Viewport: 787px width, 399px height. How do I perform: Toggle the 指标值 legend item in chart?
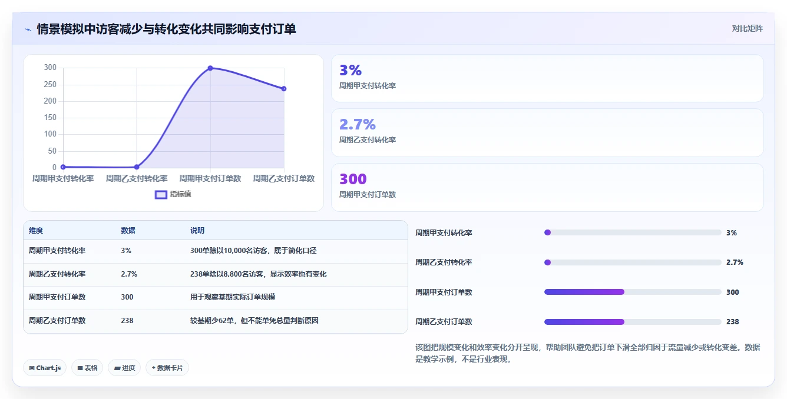click(x=173, y=194)
